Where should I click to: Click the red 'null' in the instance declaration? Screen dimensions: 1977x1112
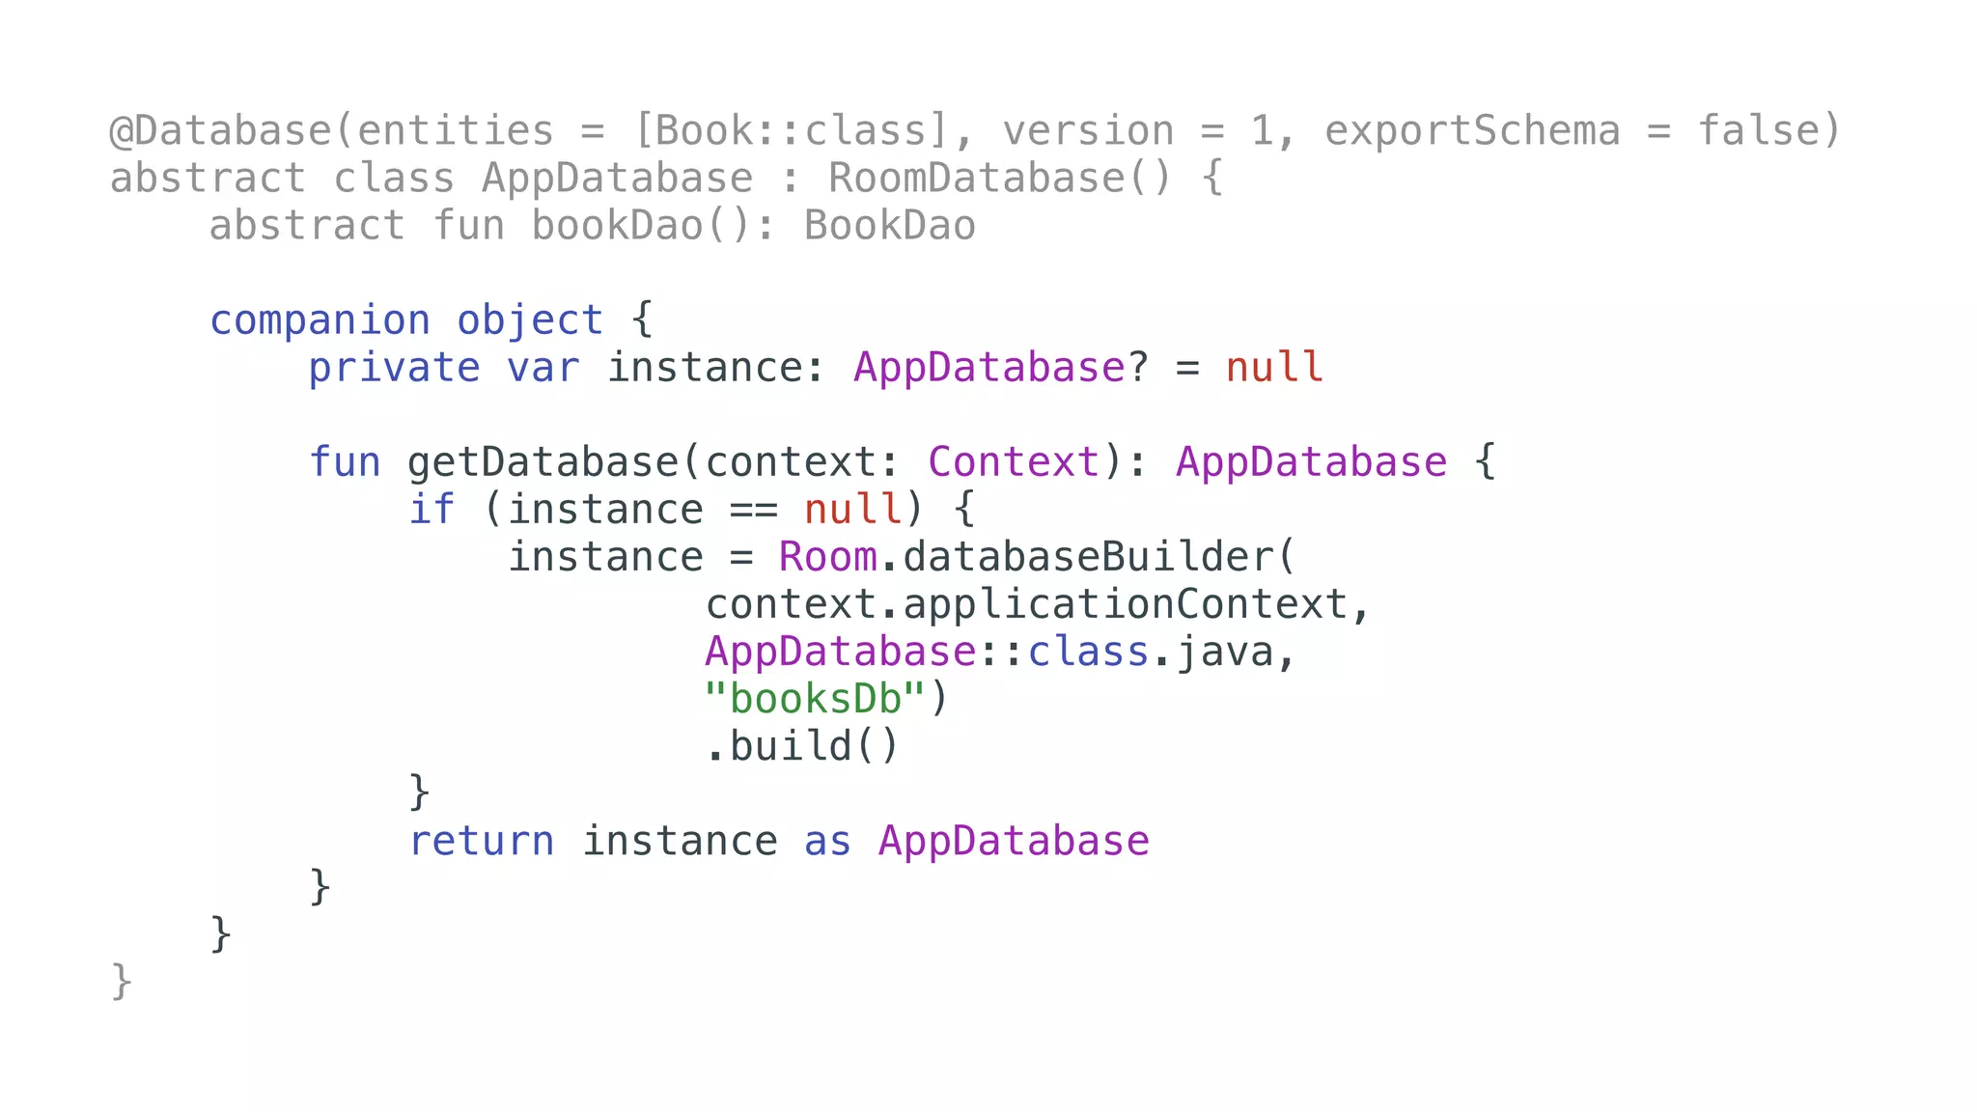tap(1274, 368)
